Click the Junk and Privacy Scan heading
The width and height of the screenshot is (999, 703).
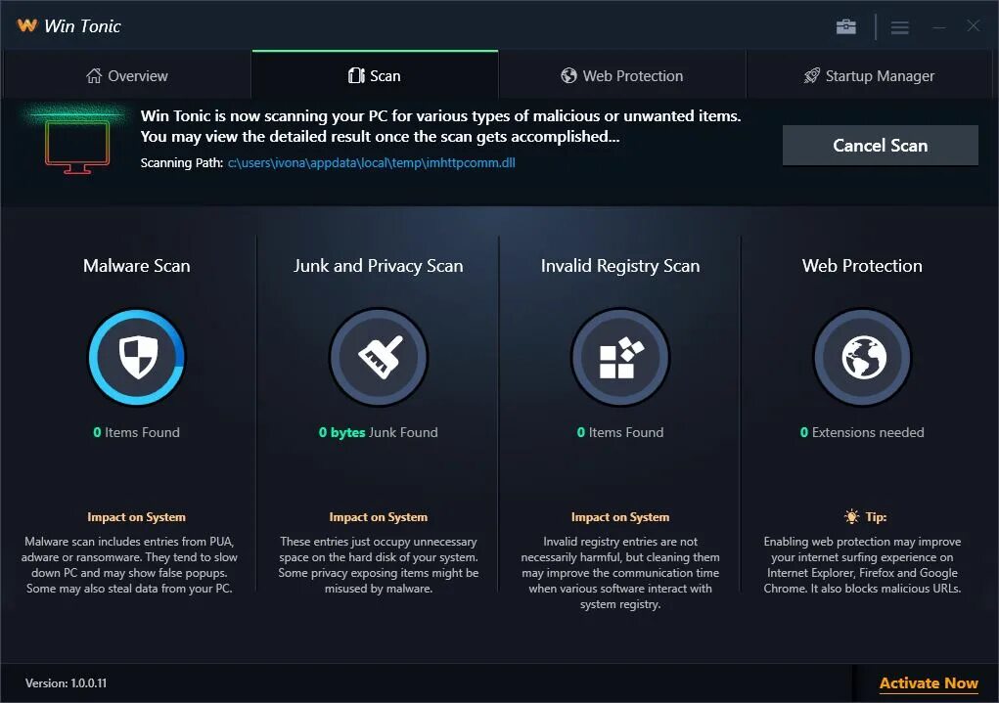379,266
